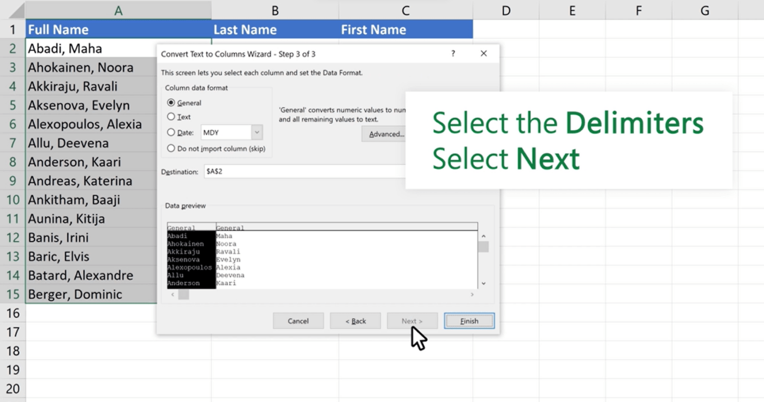Click the data preview scroll up arrow

(x=484, y=236)
